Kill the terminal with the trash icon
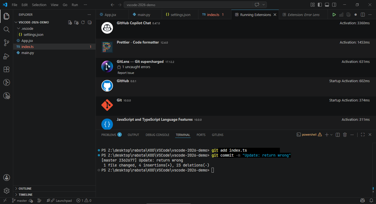Viewport: 376px width, 204px height. [x=345, y=135]
